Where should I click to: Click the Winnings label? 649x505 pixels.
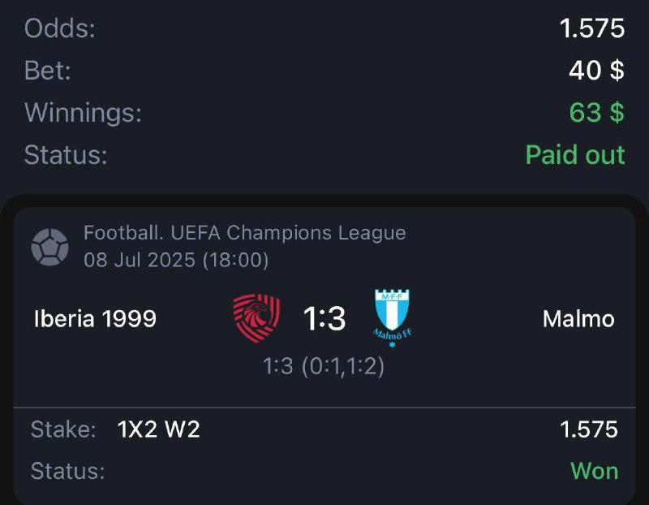click(83, 112)
